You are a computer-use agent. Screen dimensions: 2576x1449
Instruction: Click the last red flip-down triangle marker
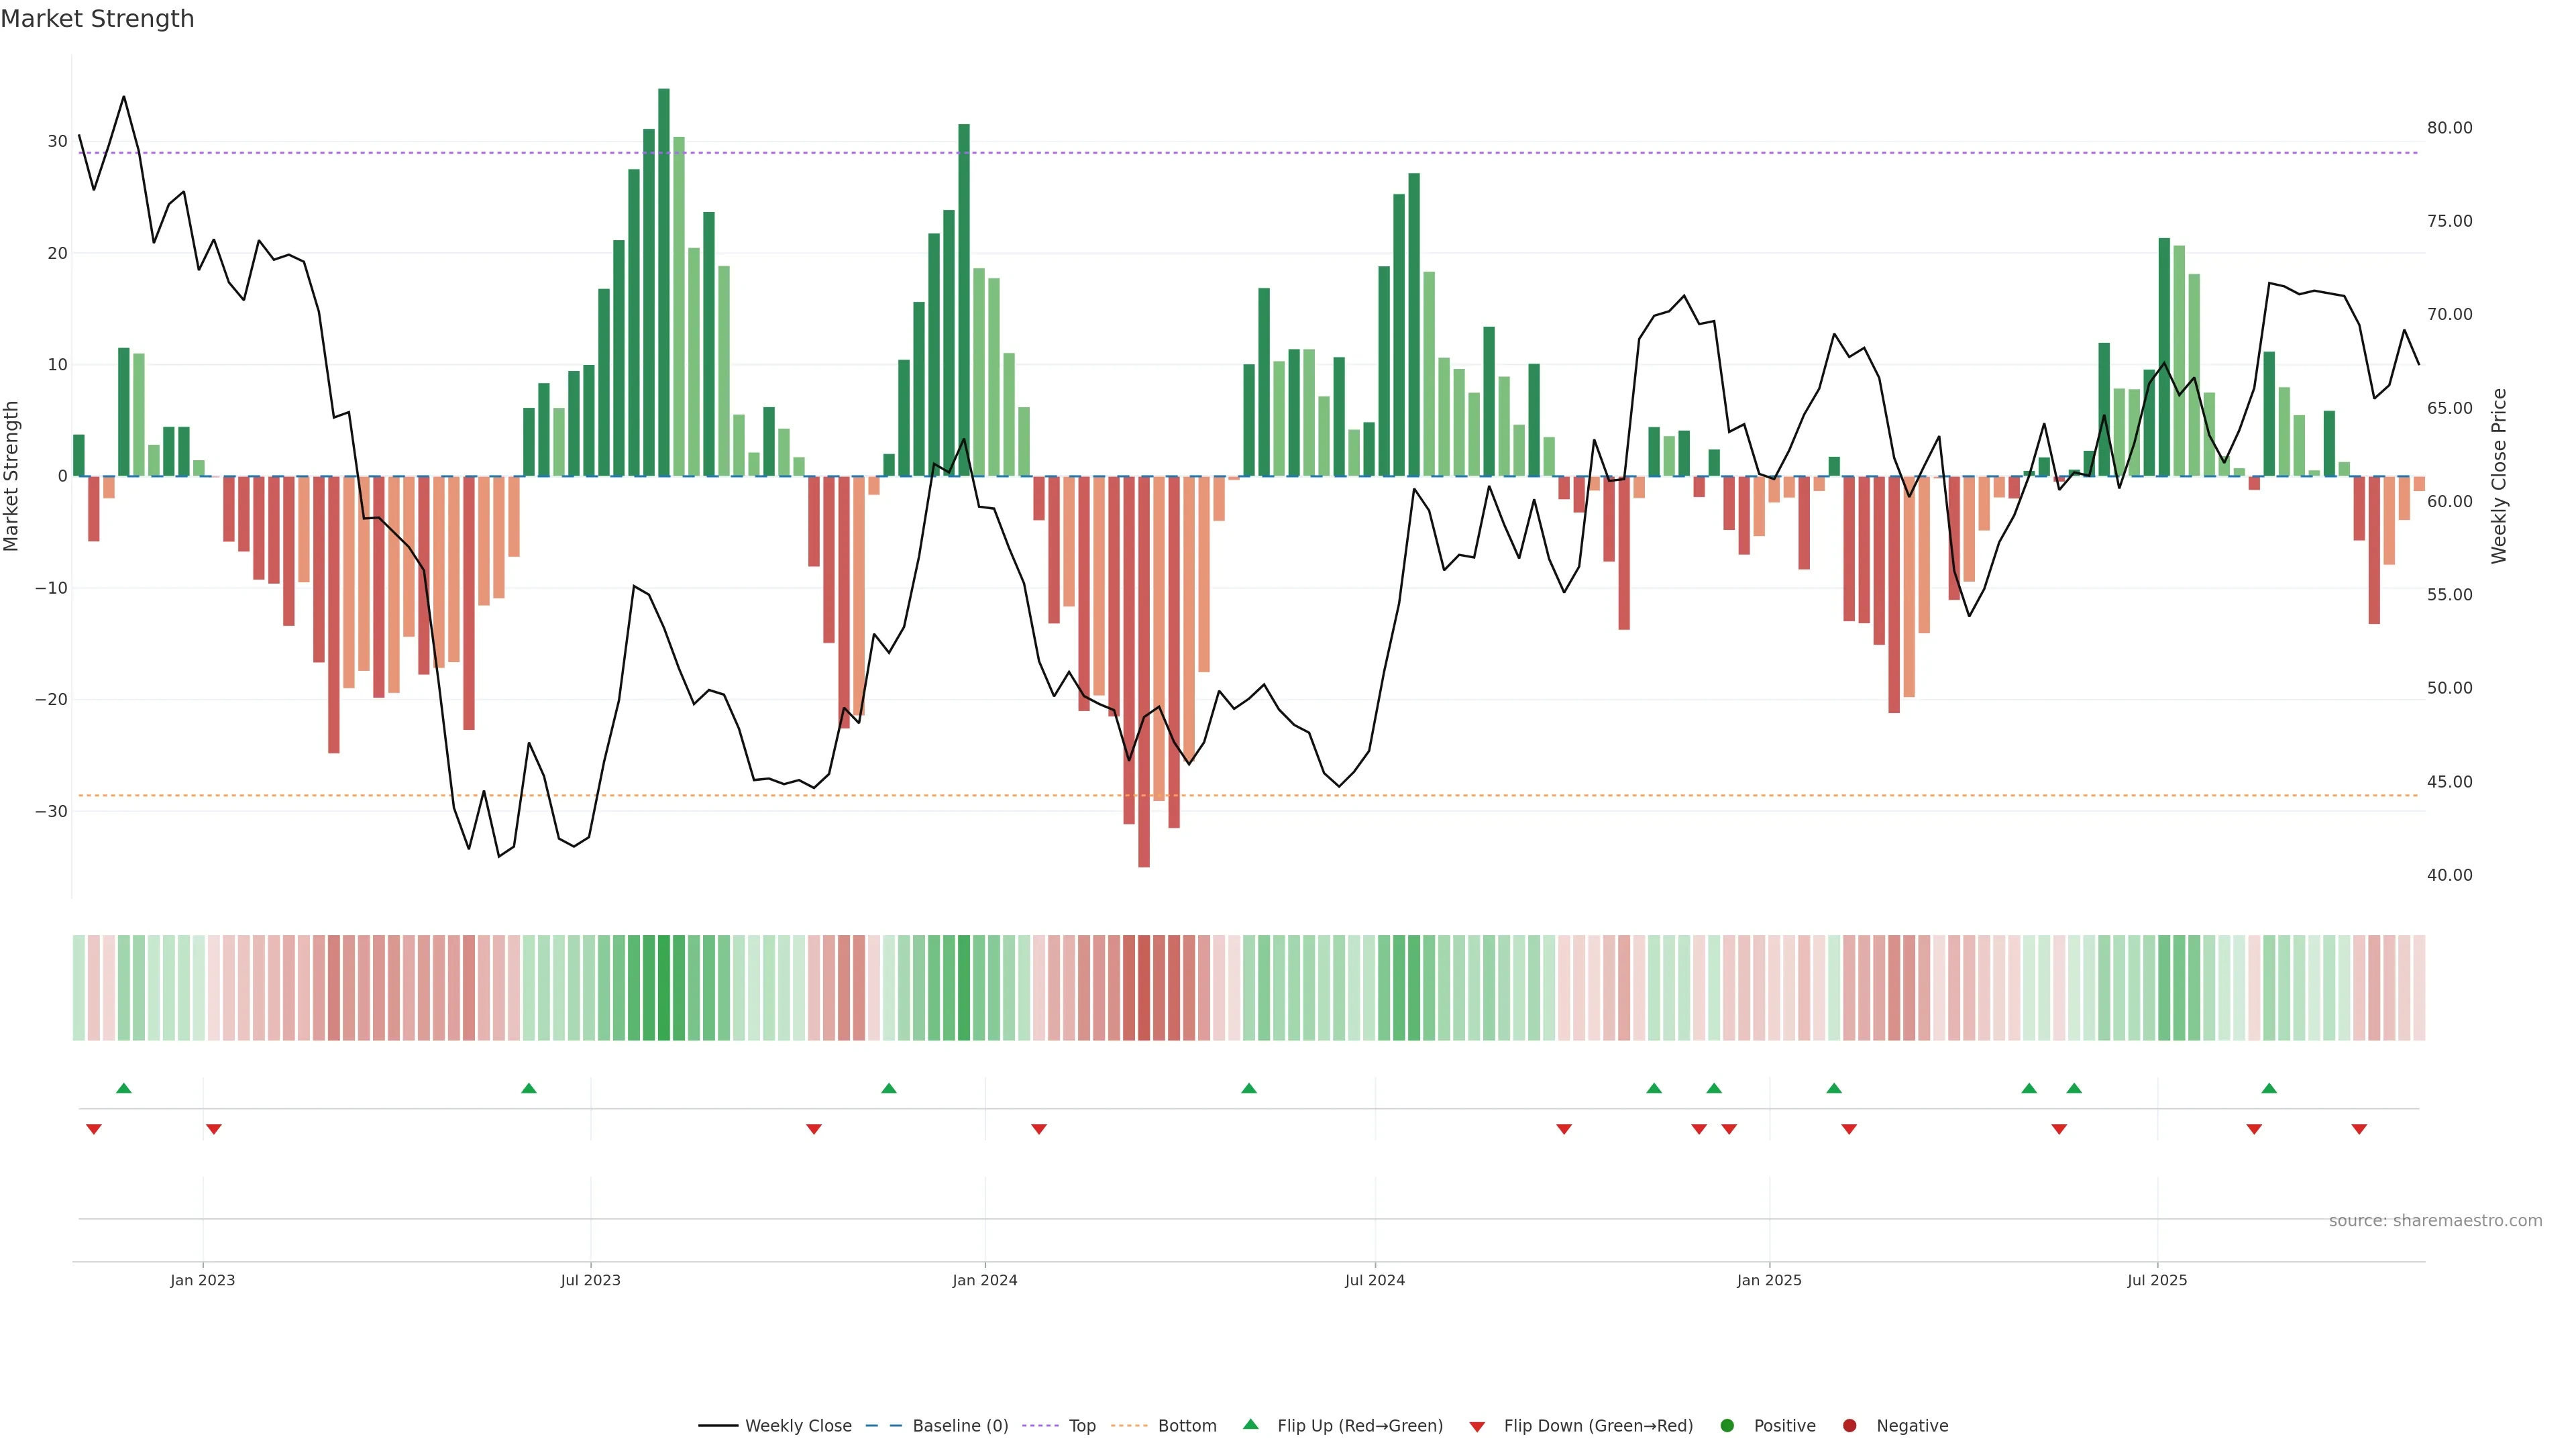click(x=2359, y=1129)
